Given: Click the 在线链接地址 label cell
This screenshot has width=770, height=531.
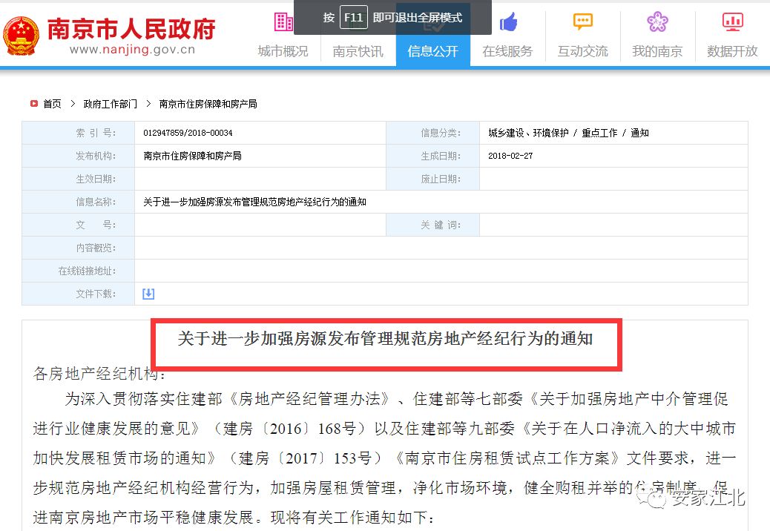Looking at the screenshot, I should (x=79, y=271).
